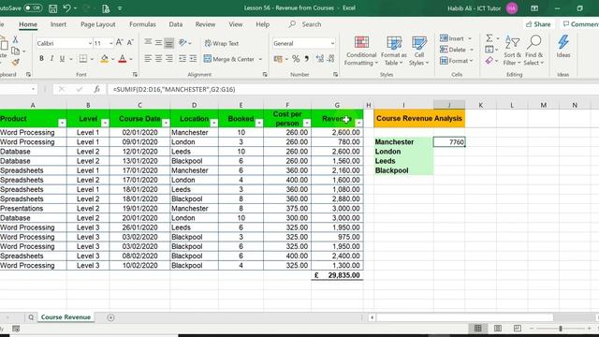The image size is (599, 337).
Task: Open Cell Styles gallery
Action: 419,51
